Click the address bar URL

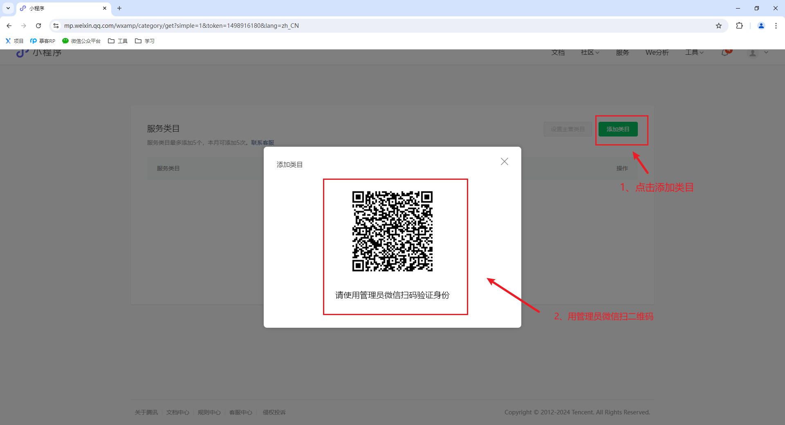click(182, 26)
